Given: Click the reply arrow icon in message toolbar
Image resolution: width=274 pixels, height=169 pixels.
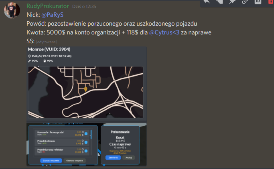Looking at the screenshot, I should point(207,2).
